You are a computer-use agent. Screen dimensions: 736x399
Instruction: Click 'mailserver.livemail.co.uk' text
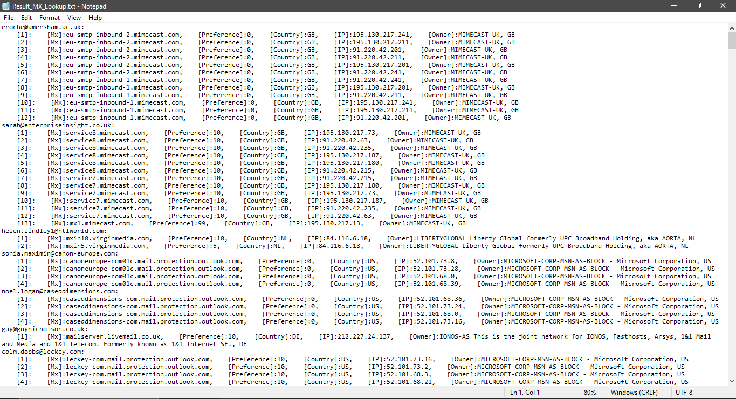point(114,336)
